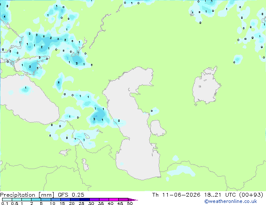266x205 pixels.
Task: Click the Aral Sea on the map
Action: click(206, 86)
